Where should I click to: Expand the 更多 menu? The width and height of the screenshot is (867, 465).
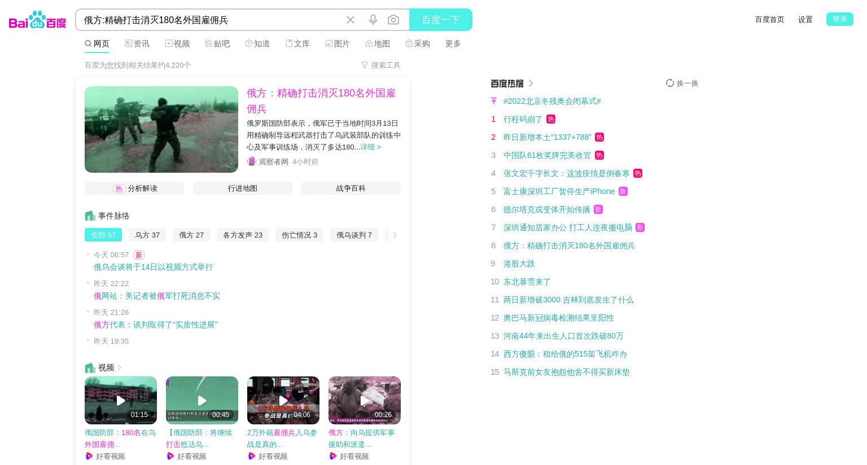point(453,43)
